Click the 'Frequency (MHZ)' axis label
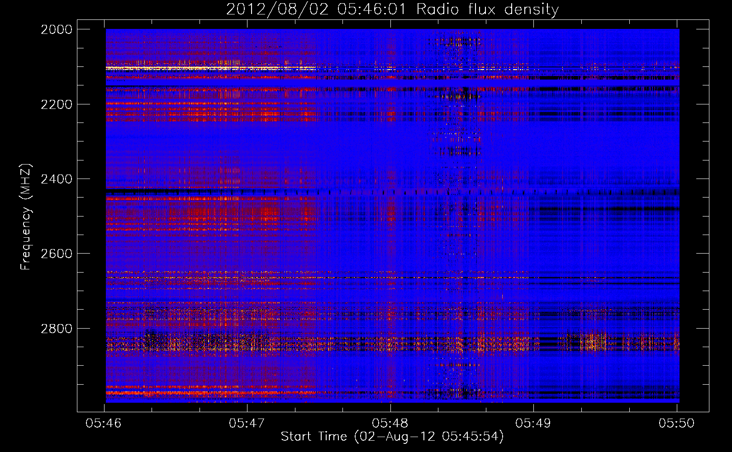732x452 pixels. pos(26,217)
